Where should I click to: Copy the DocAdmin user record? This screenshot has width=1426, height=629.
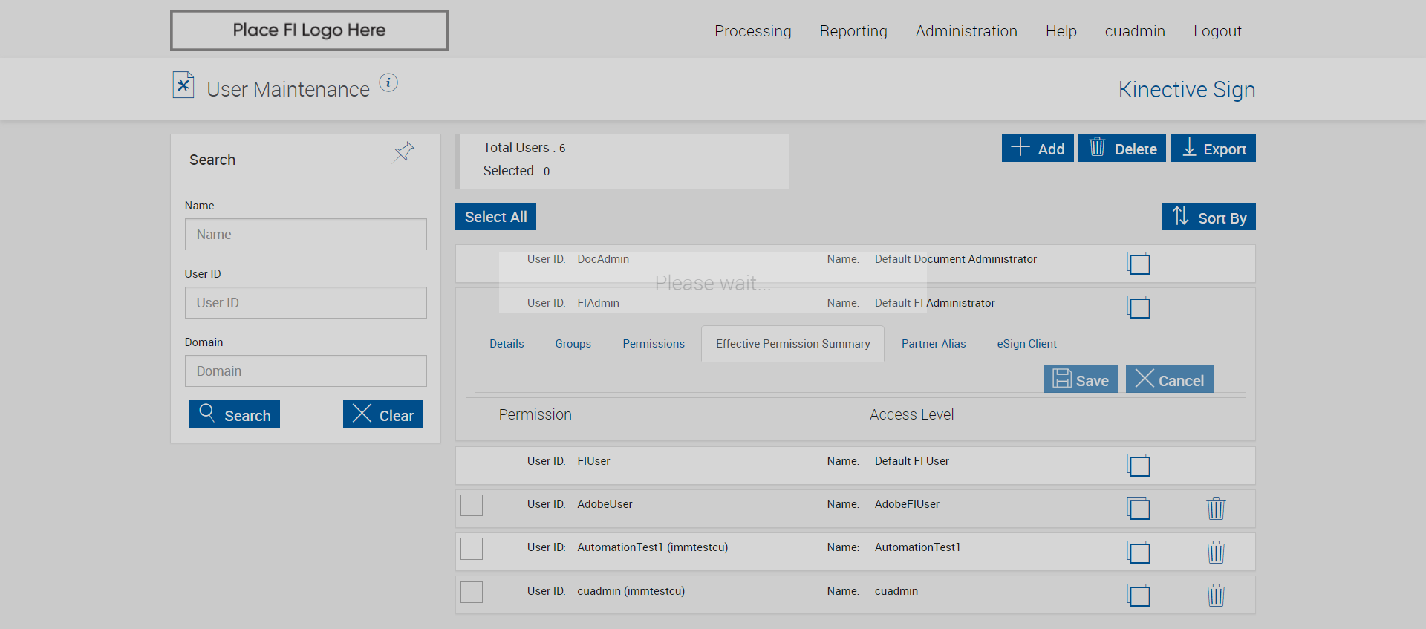1138,264
